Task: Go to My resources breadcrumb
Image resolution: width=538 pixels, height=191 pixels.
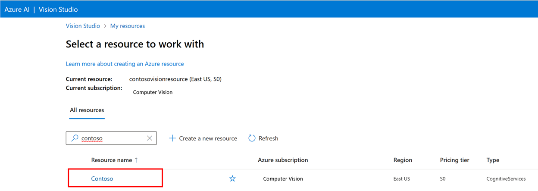Action: coord(128,26)
